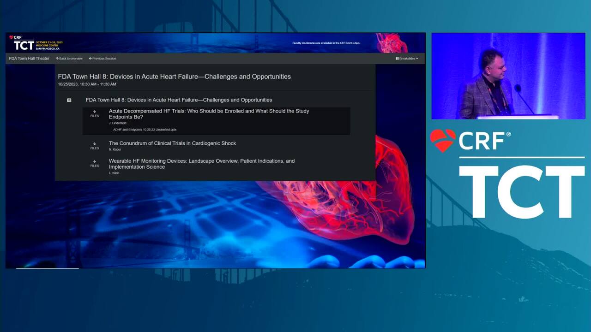Click the large FDA Town Hall 8 page heading
This screenshot has width=591, height=332.
[174, 77]
